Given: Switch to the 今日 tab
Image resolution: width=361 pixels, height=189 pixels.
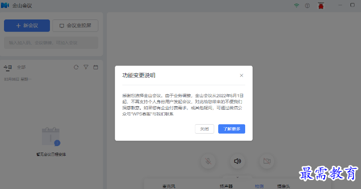Looking at the screenshot, I should point(7,67).
